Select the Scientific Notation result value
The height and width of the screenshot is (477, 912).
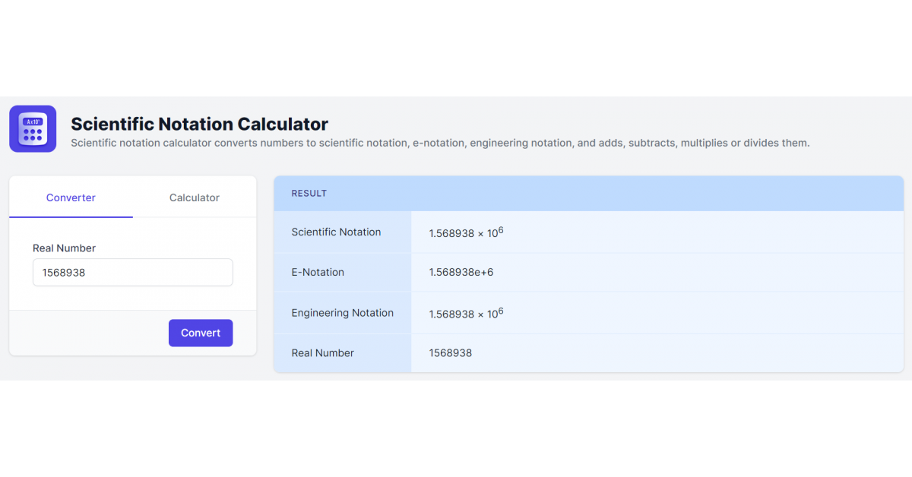(465, 232)
